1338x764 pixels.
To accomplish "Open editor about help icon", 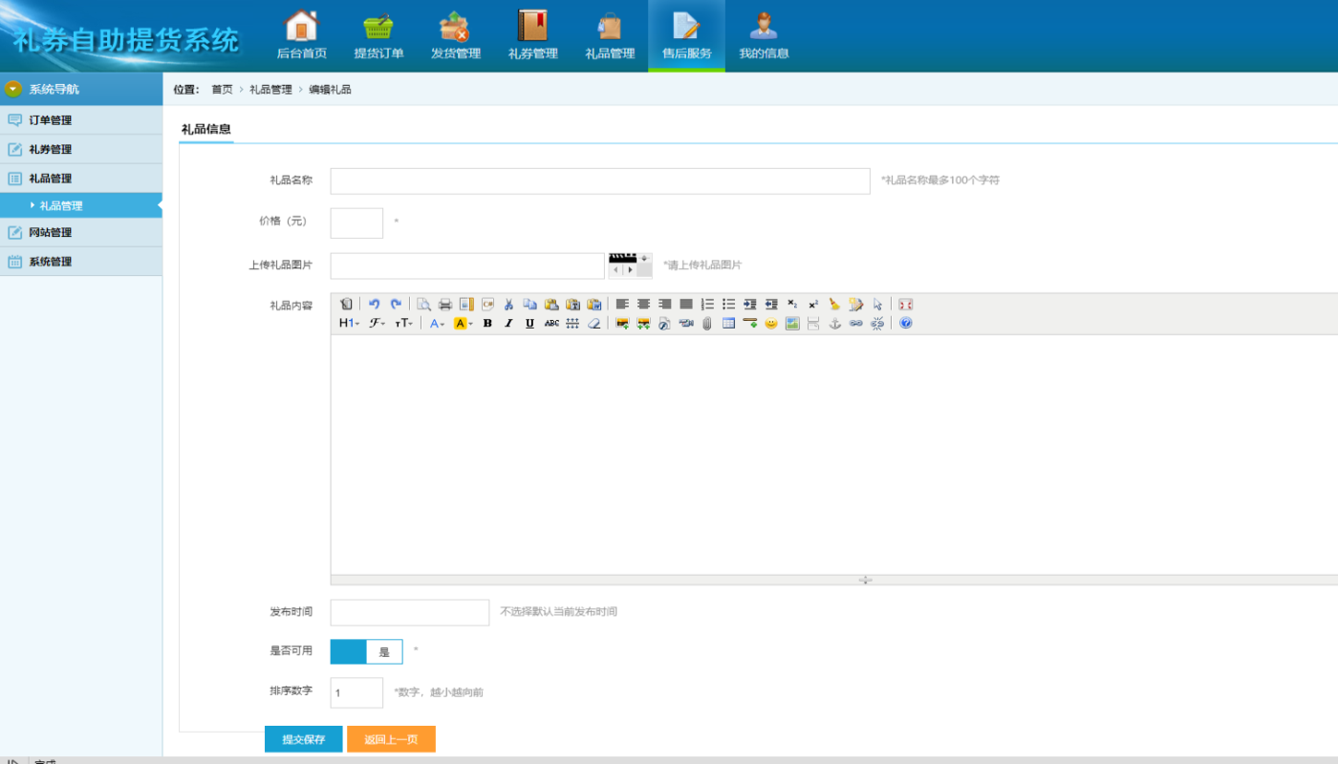I will 905,324.
